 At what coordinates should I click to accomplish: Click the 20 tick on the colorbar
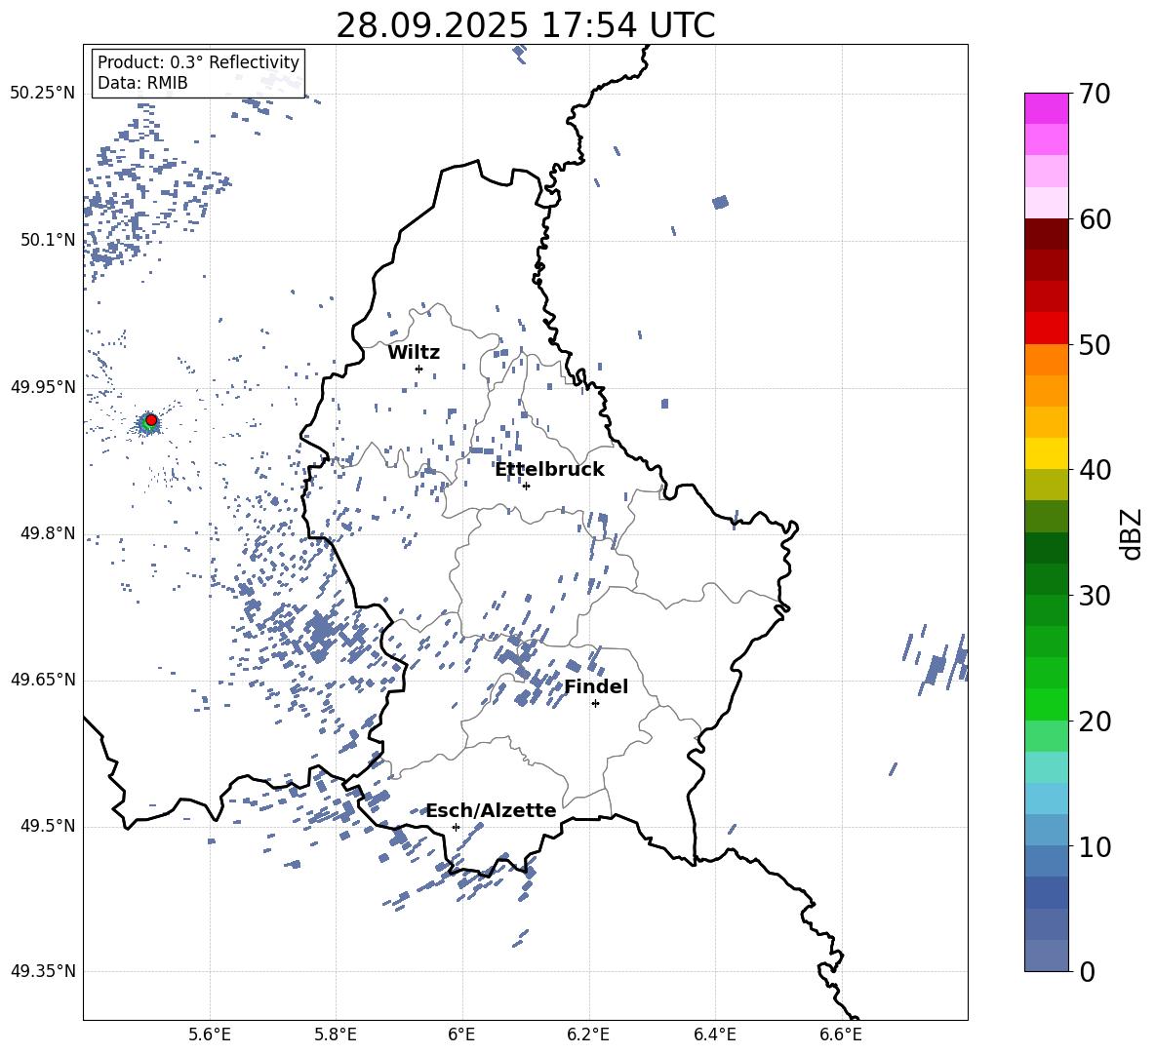click(1095, 722)
